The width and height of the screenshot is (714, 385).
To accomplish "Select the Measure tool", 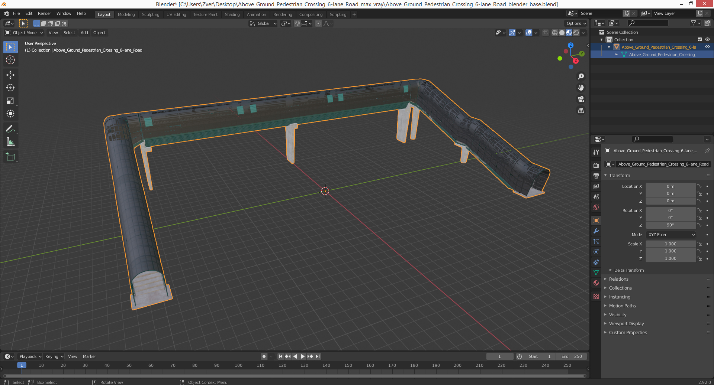I will point(10,142).
